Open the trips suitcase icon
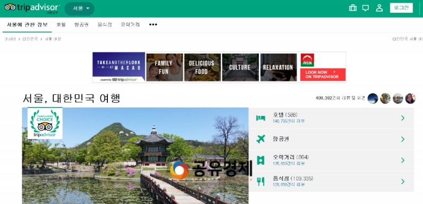 pyautogui.click(x=353, y=8)
